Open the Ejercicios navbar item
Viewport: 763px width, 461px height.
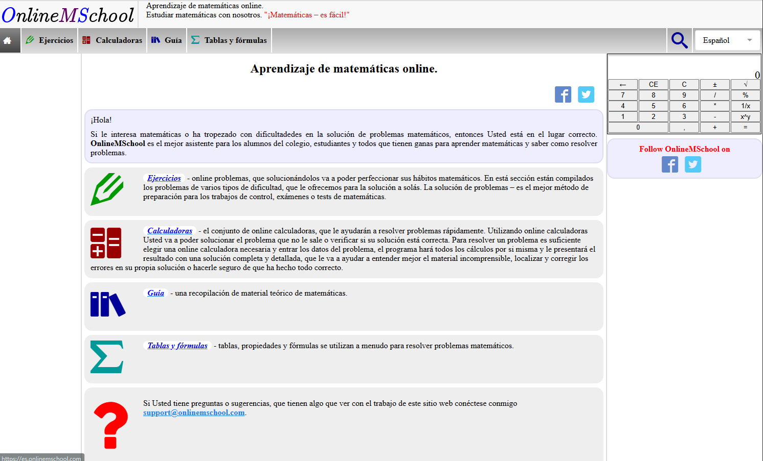click(x=50, y=40)
